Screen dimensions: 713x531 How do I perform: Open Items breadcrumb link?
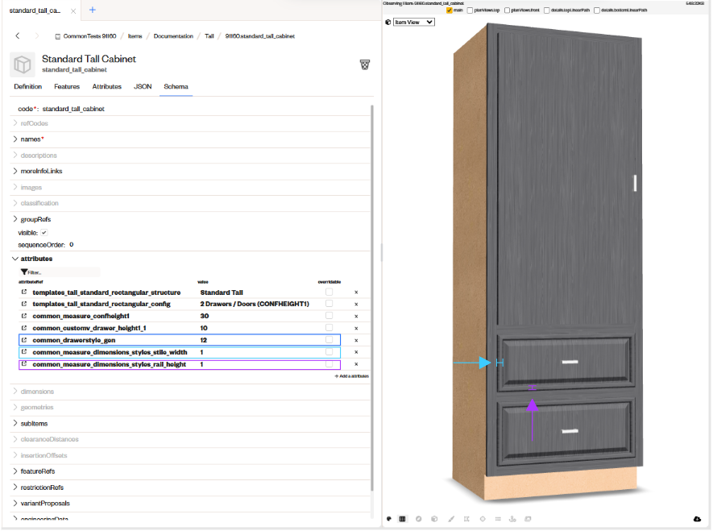pyautogui.click(x=135, y=36)
